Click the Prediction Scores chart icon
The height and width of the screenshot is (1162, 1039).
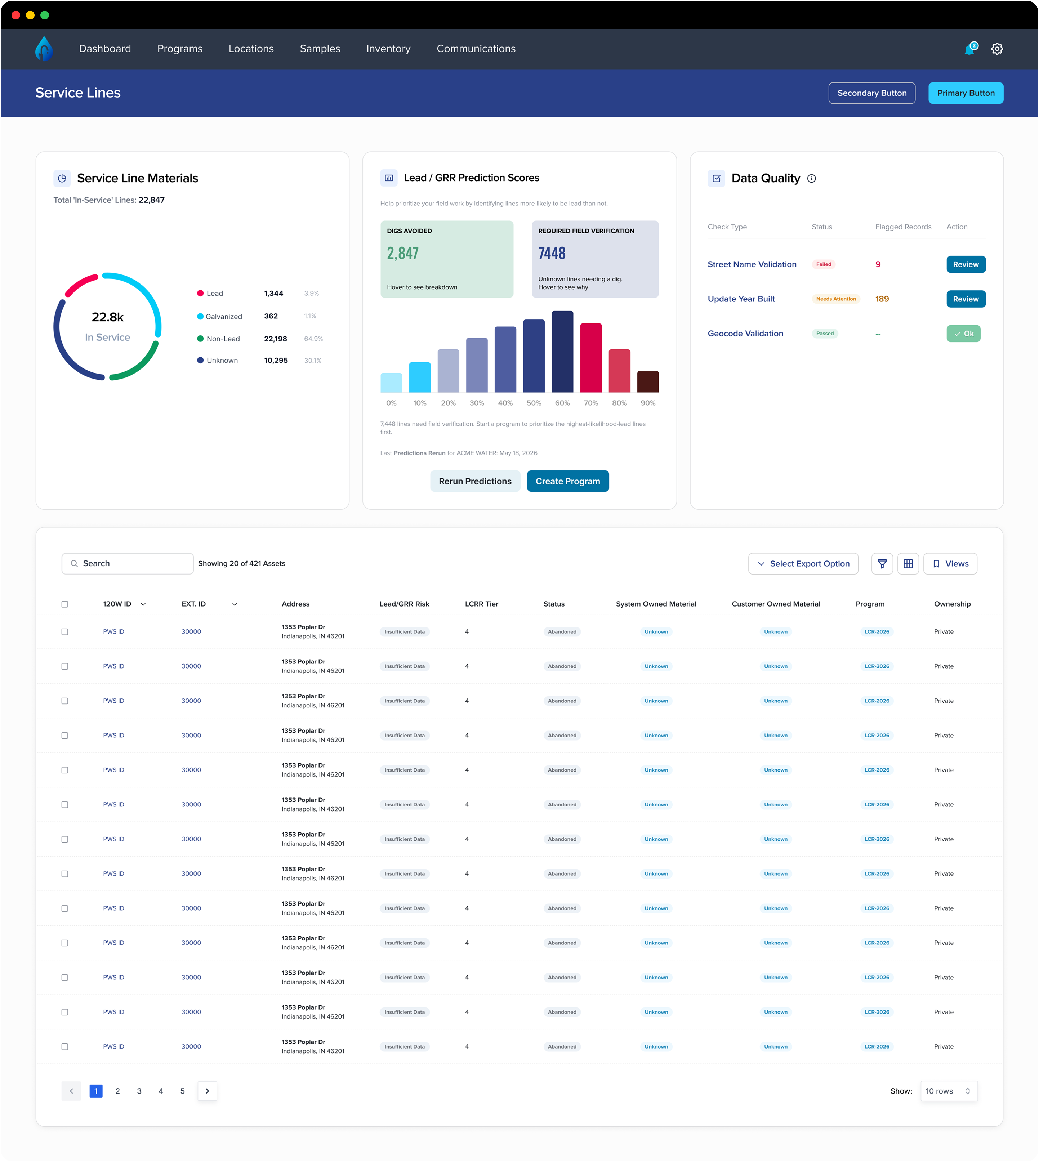click(389, 178)
